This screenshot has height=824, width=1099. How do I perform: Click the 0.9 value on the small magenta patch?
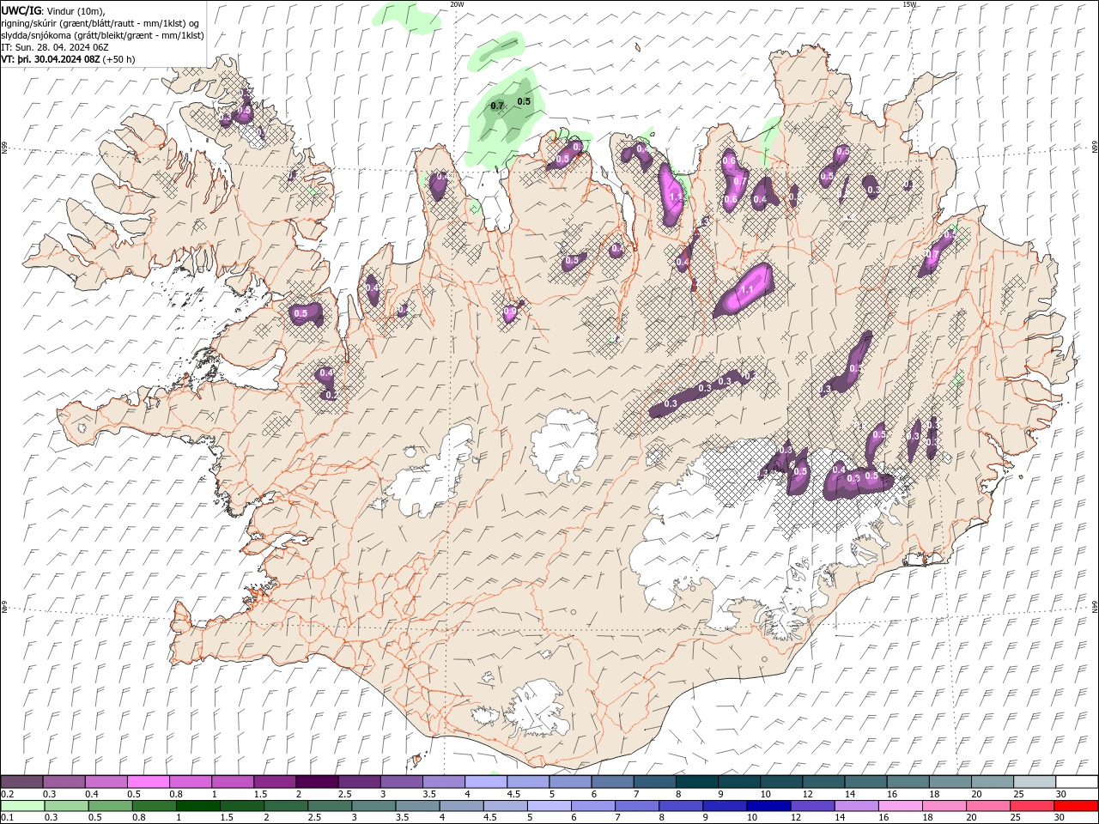tap(510, 312)
